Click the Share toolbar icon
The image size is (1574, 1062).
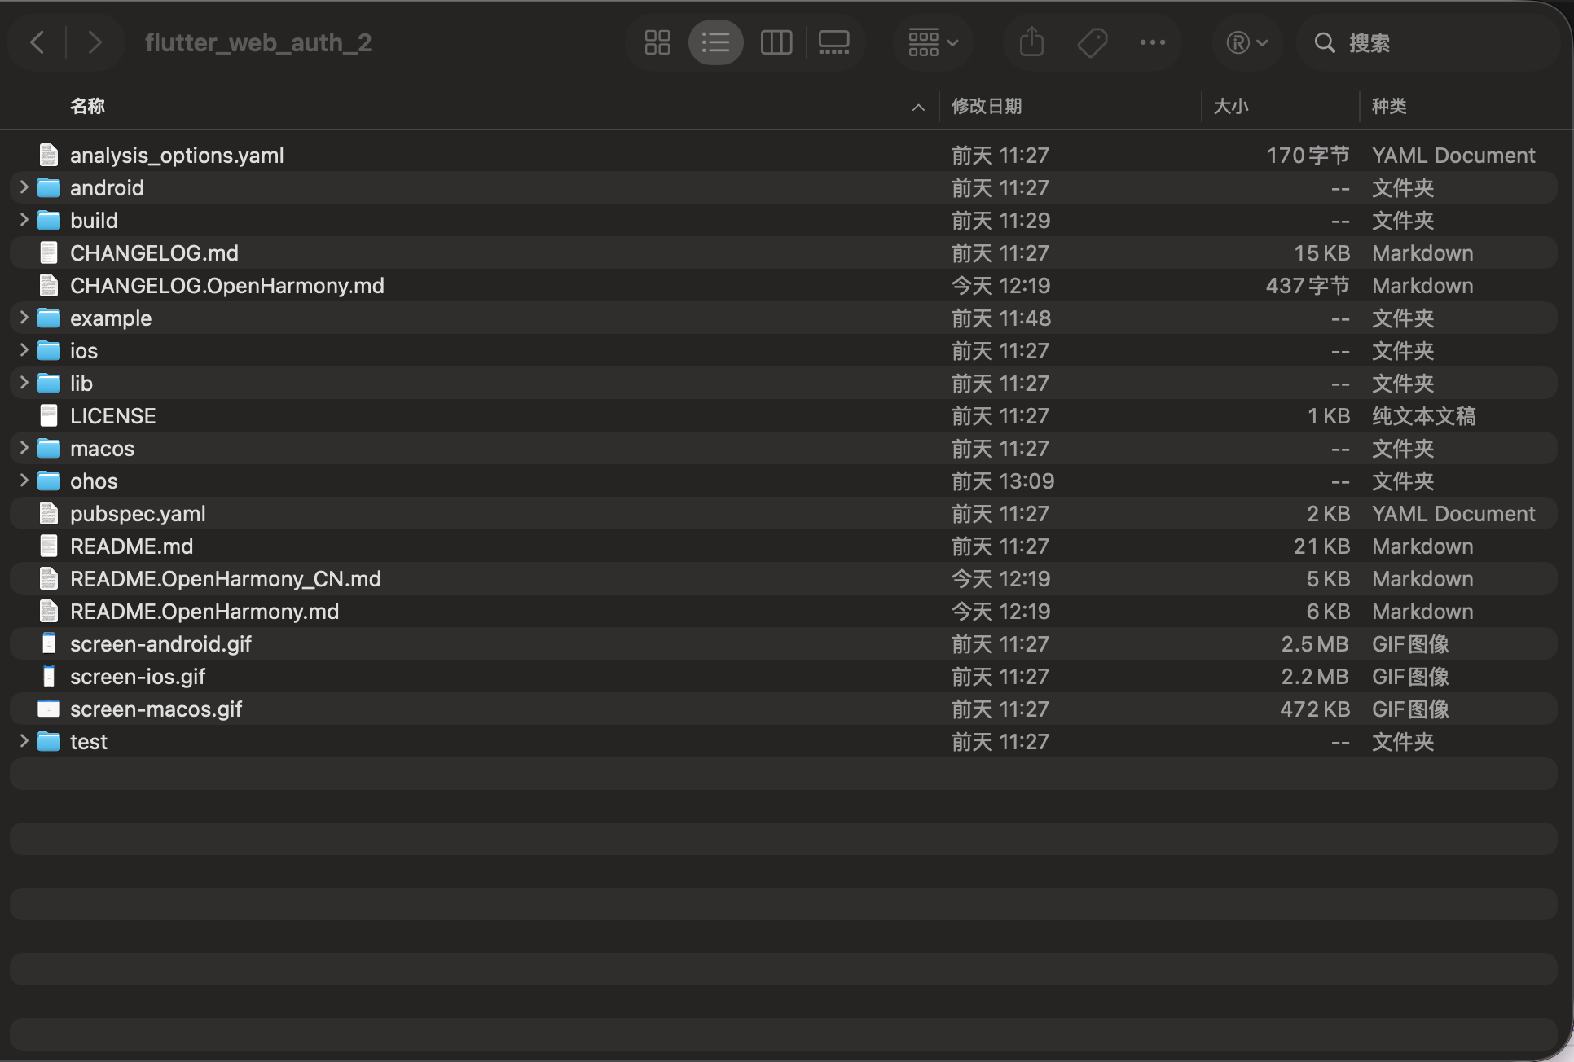[1031, 42]
